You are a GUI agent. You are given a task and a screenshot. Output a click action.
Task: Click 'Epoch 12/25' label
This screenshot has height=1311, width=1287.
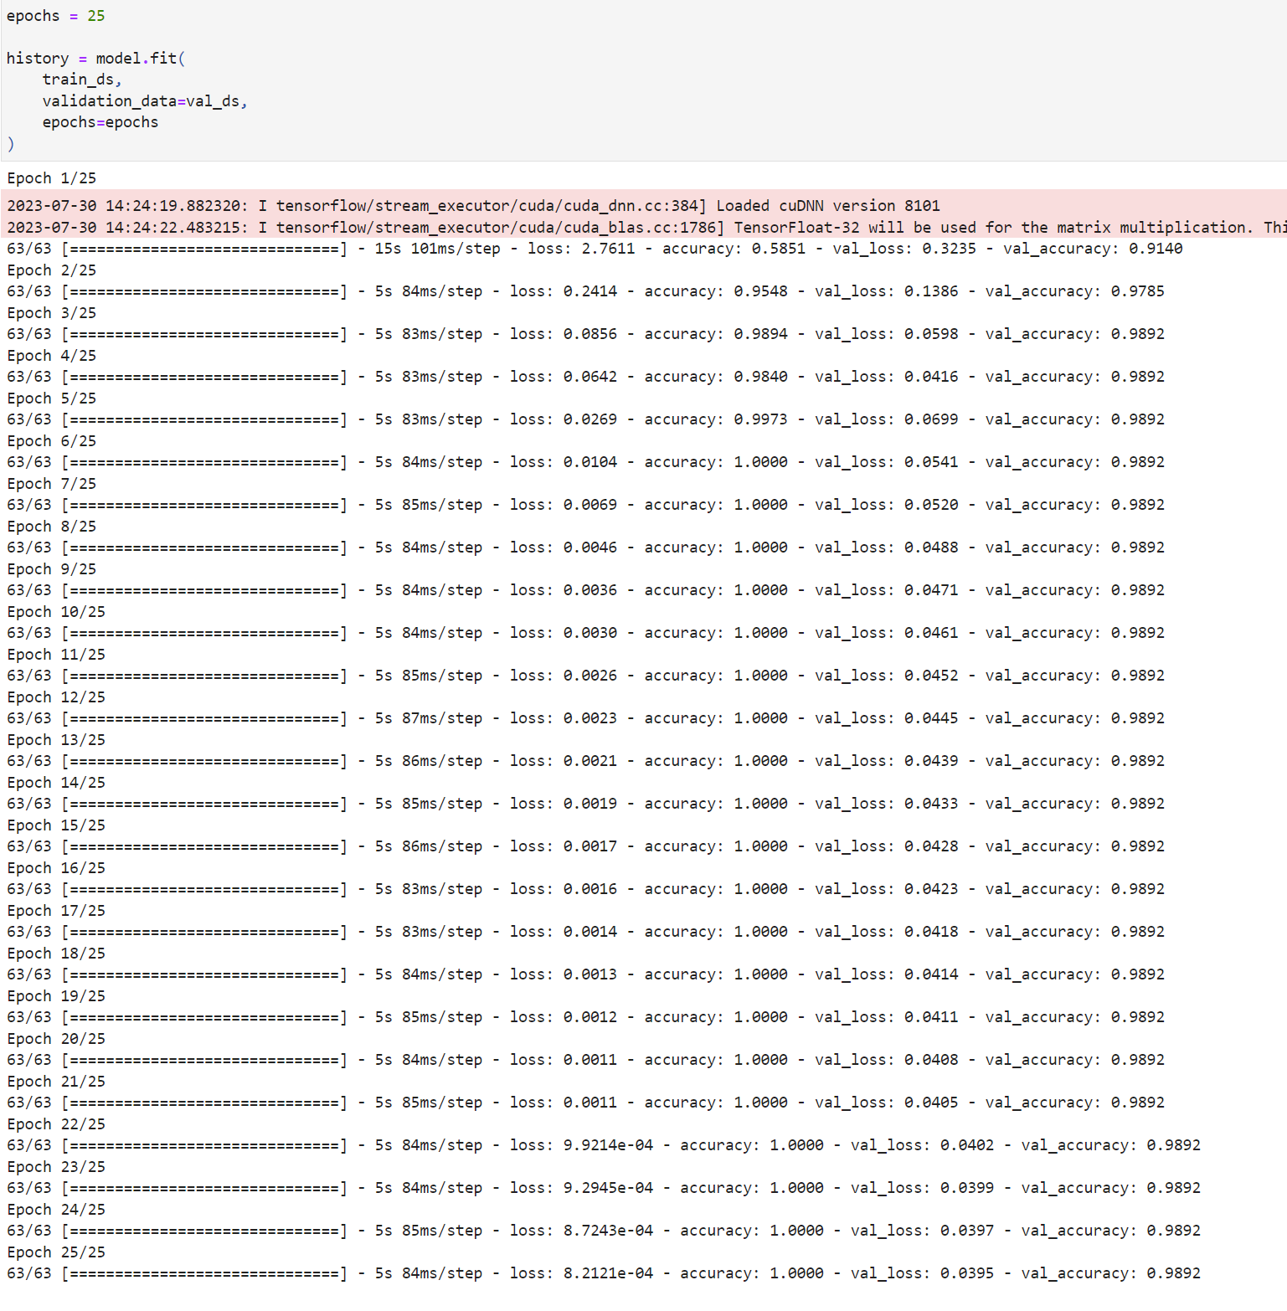pos(56,697)
